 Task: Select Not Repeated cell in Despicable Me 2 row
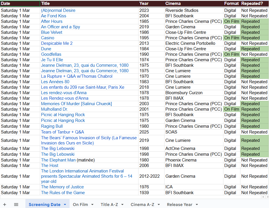pyautogui.click(x=254, y=43)
